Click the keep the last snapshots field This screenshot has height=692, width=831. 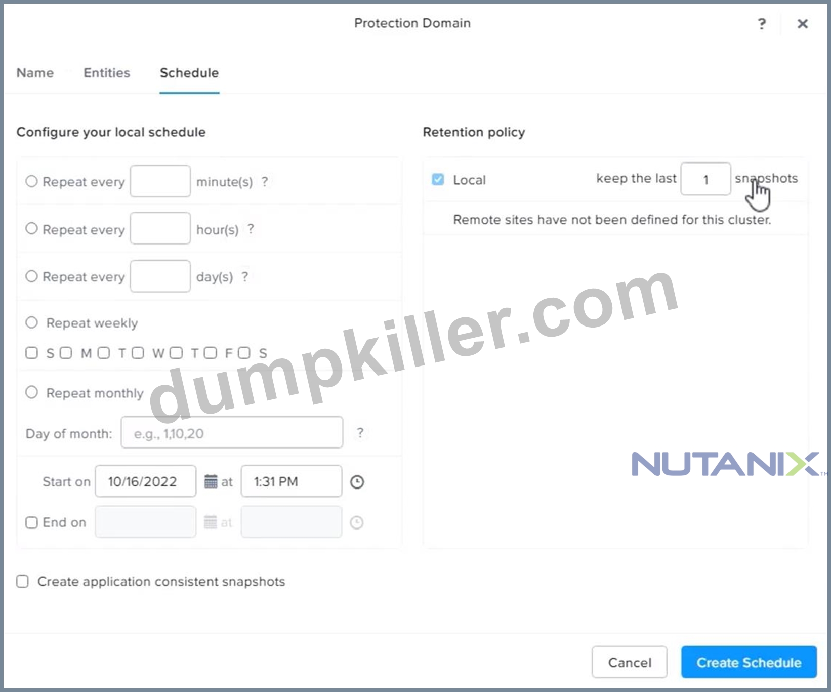tap(705, 179)
